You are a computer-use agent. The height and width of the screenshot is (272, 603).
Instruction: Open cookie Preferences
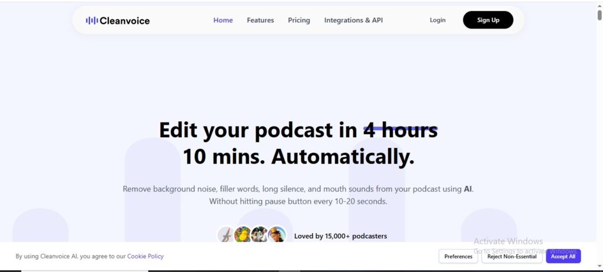[458, 256]
